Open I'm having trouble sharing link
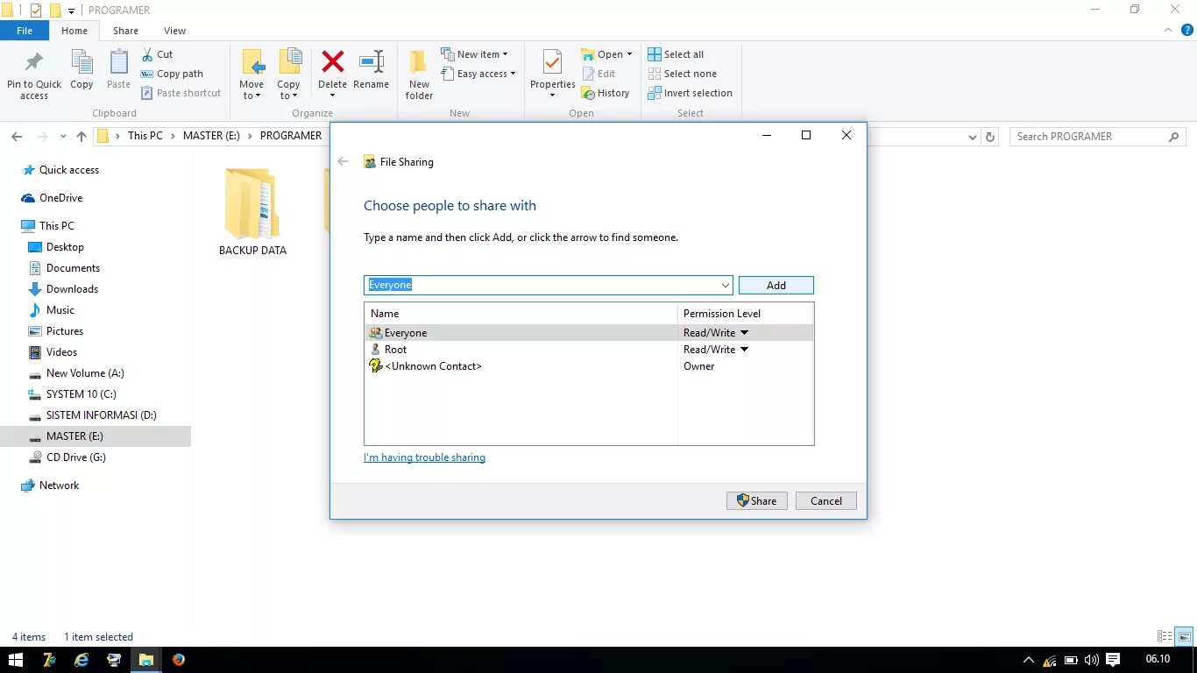Image resolution: width=1197 pixels, height=673 pixels. (x=424, y=457)
